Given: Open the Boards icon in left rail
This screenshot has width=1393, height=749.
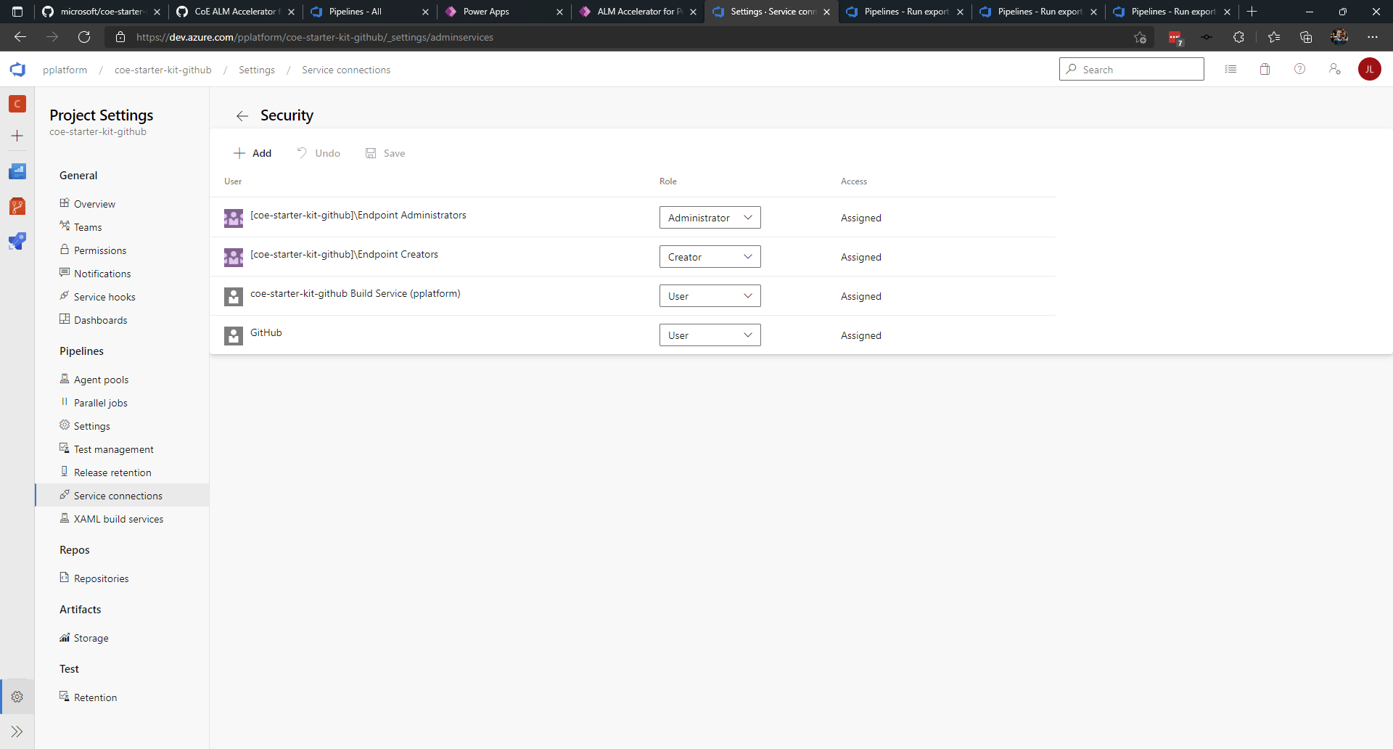Looking at the screenshot, I should pos(17,171).
